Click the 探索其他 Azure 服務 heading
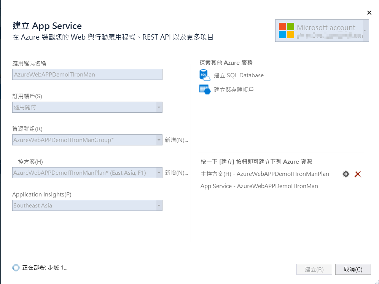This screenshot has height=284, width=379. (226, 63)
